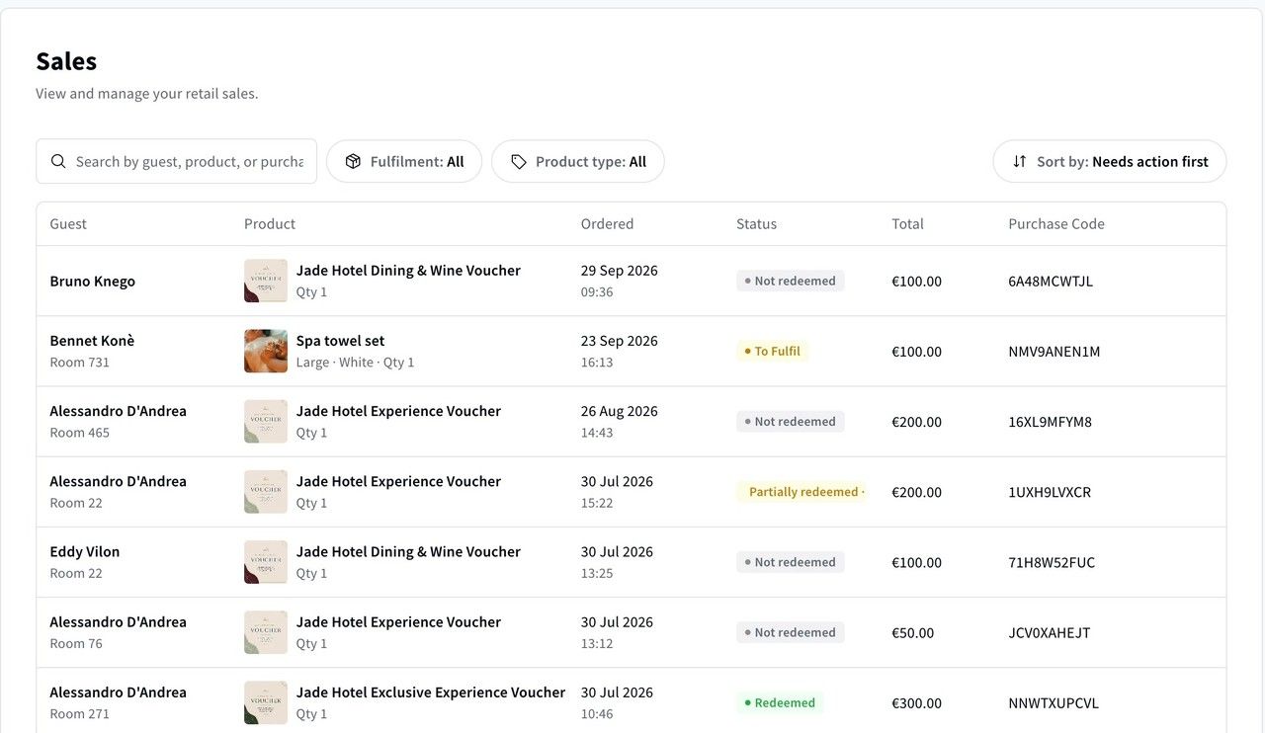Click voucher thumbnail for order 1UXH9LVXCR

(266, 492)
